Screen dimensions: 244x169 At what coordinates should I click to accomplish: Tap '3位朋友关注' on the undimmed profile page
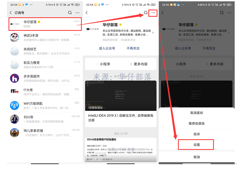click(128, 40)
